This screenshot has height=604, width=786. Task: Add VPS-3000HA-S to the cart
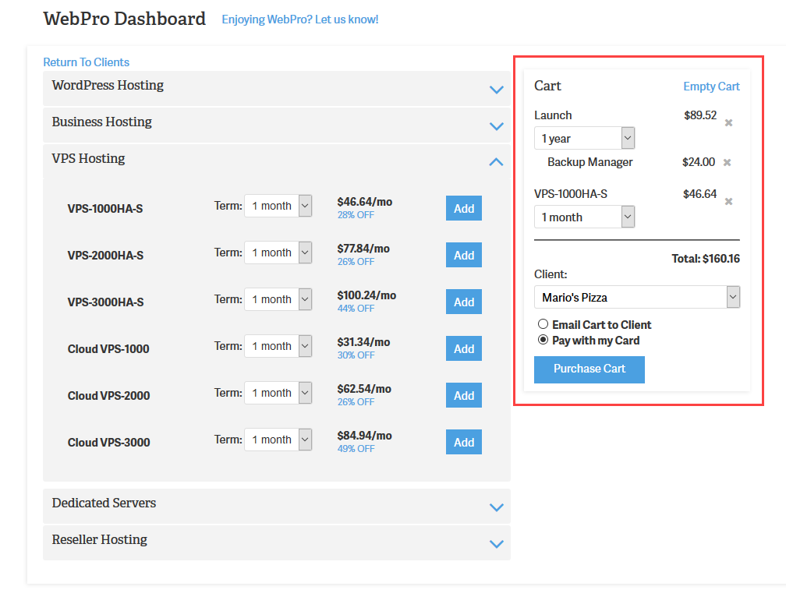coord(463,302)
